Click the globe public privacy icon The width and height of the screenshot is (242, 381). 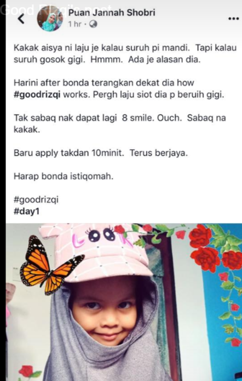[93, 24]
